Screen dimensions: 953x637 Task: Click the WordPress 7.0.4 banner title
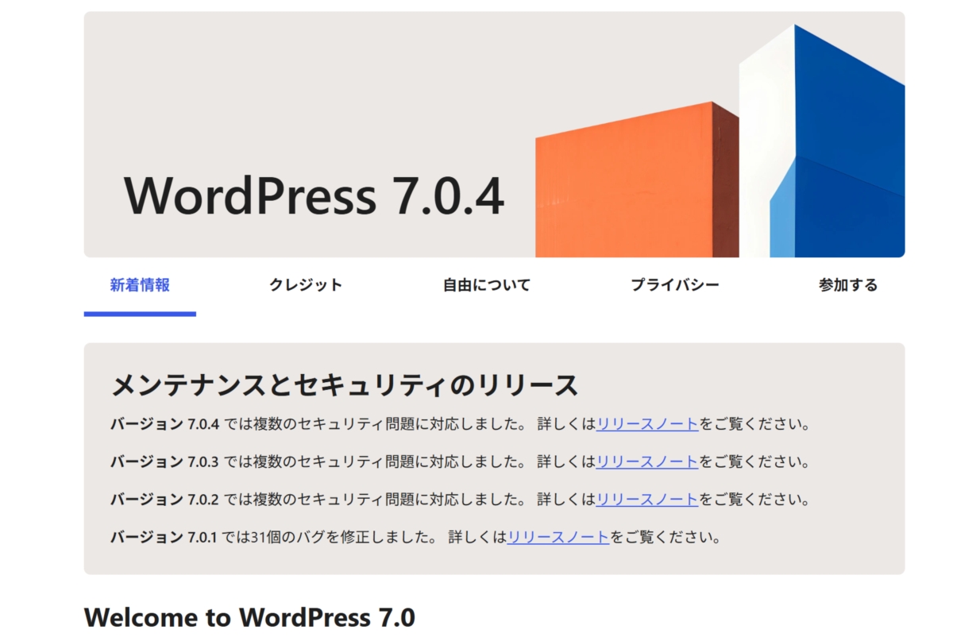pos(314,195)
